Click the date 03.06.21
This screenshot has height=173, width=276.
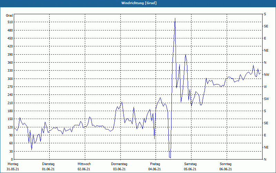click(x=119, y=169)
